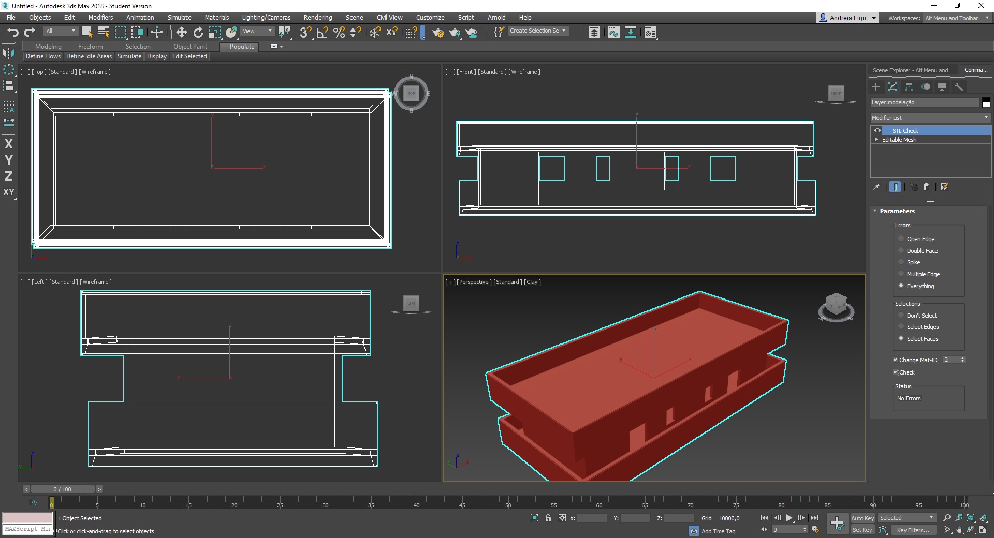Click the Edit Selected button
This screenshot has height=538, width=994.
(189, 56)
